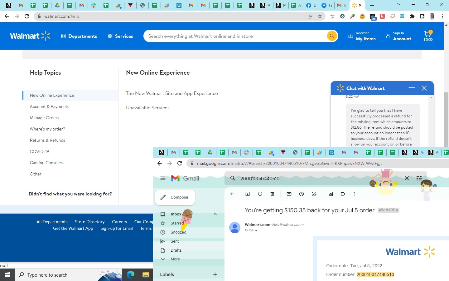Open the Starred folder in Gmail
Viewport: 449px width, 281px height.
(x=177, y=223)
